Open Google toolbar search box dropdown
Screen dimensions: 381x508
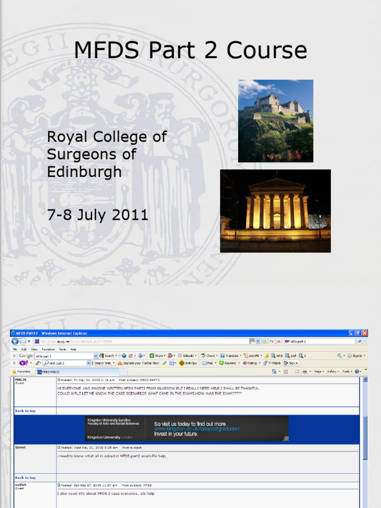(x=96, y=356)
